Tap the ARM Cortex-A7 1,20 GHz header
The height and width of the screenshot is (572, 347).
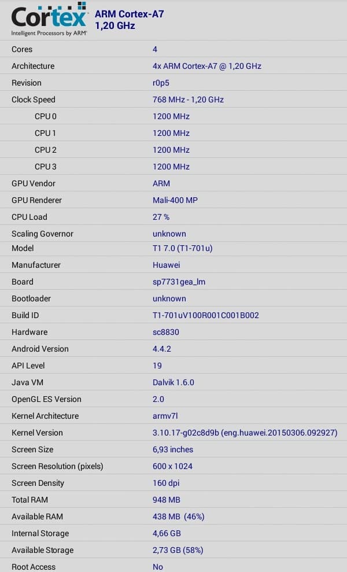[x=129, y=20]
